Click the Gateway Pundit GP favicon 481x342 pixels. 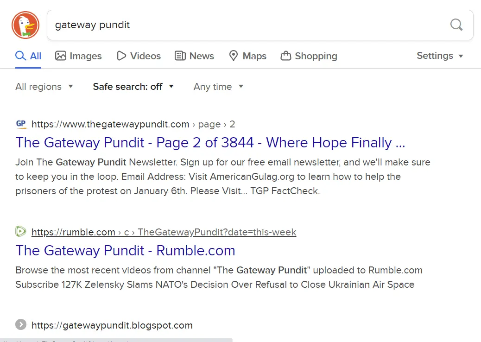(x=21, y=124)
